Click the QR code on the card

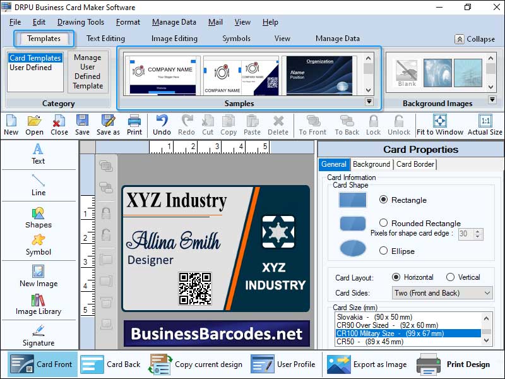pos(195,289)
